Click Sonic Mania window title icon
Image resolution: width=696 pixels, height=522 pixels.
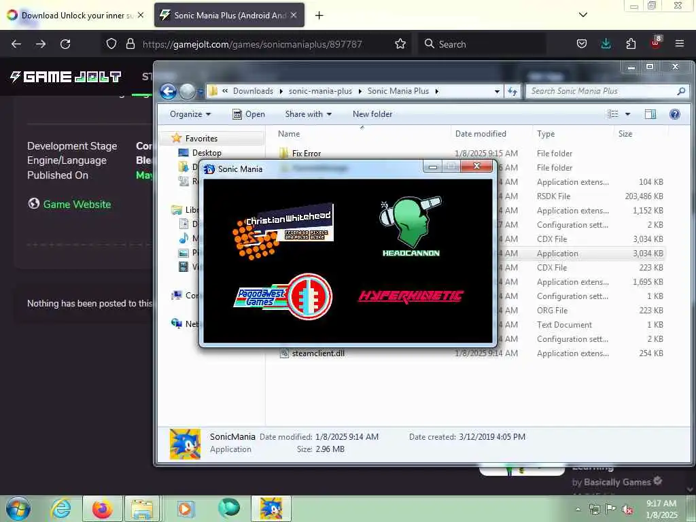209,169
